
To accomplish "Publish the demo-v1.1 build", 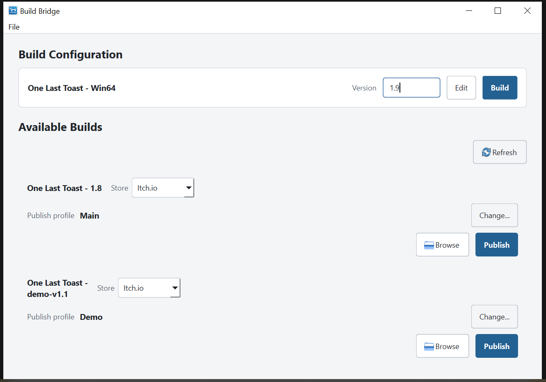I will (497, 346).
